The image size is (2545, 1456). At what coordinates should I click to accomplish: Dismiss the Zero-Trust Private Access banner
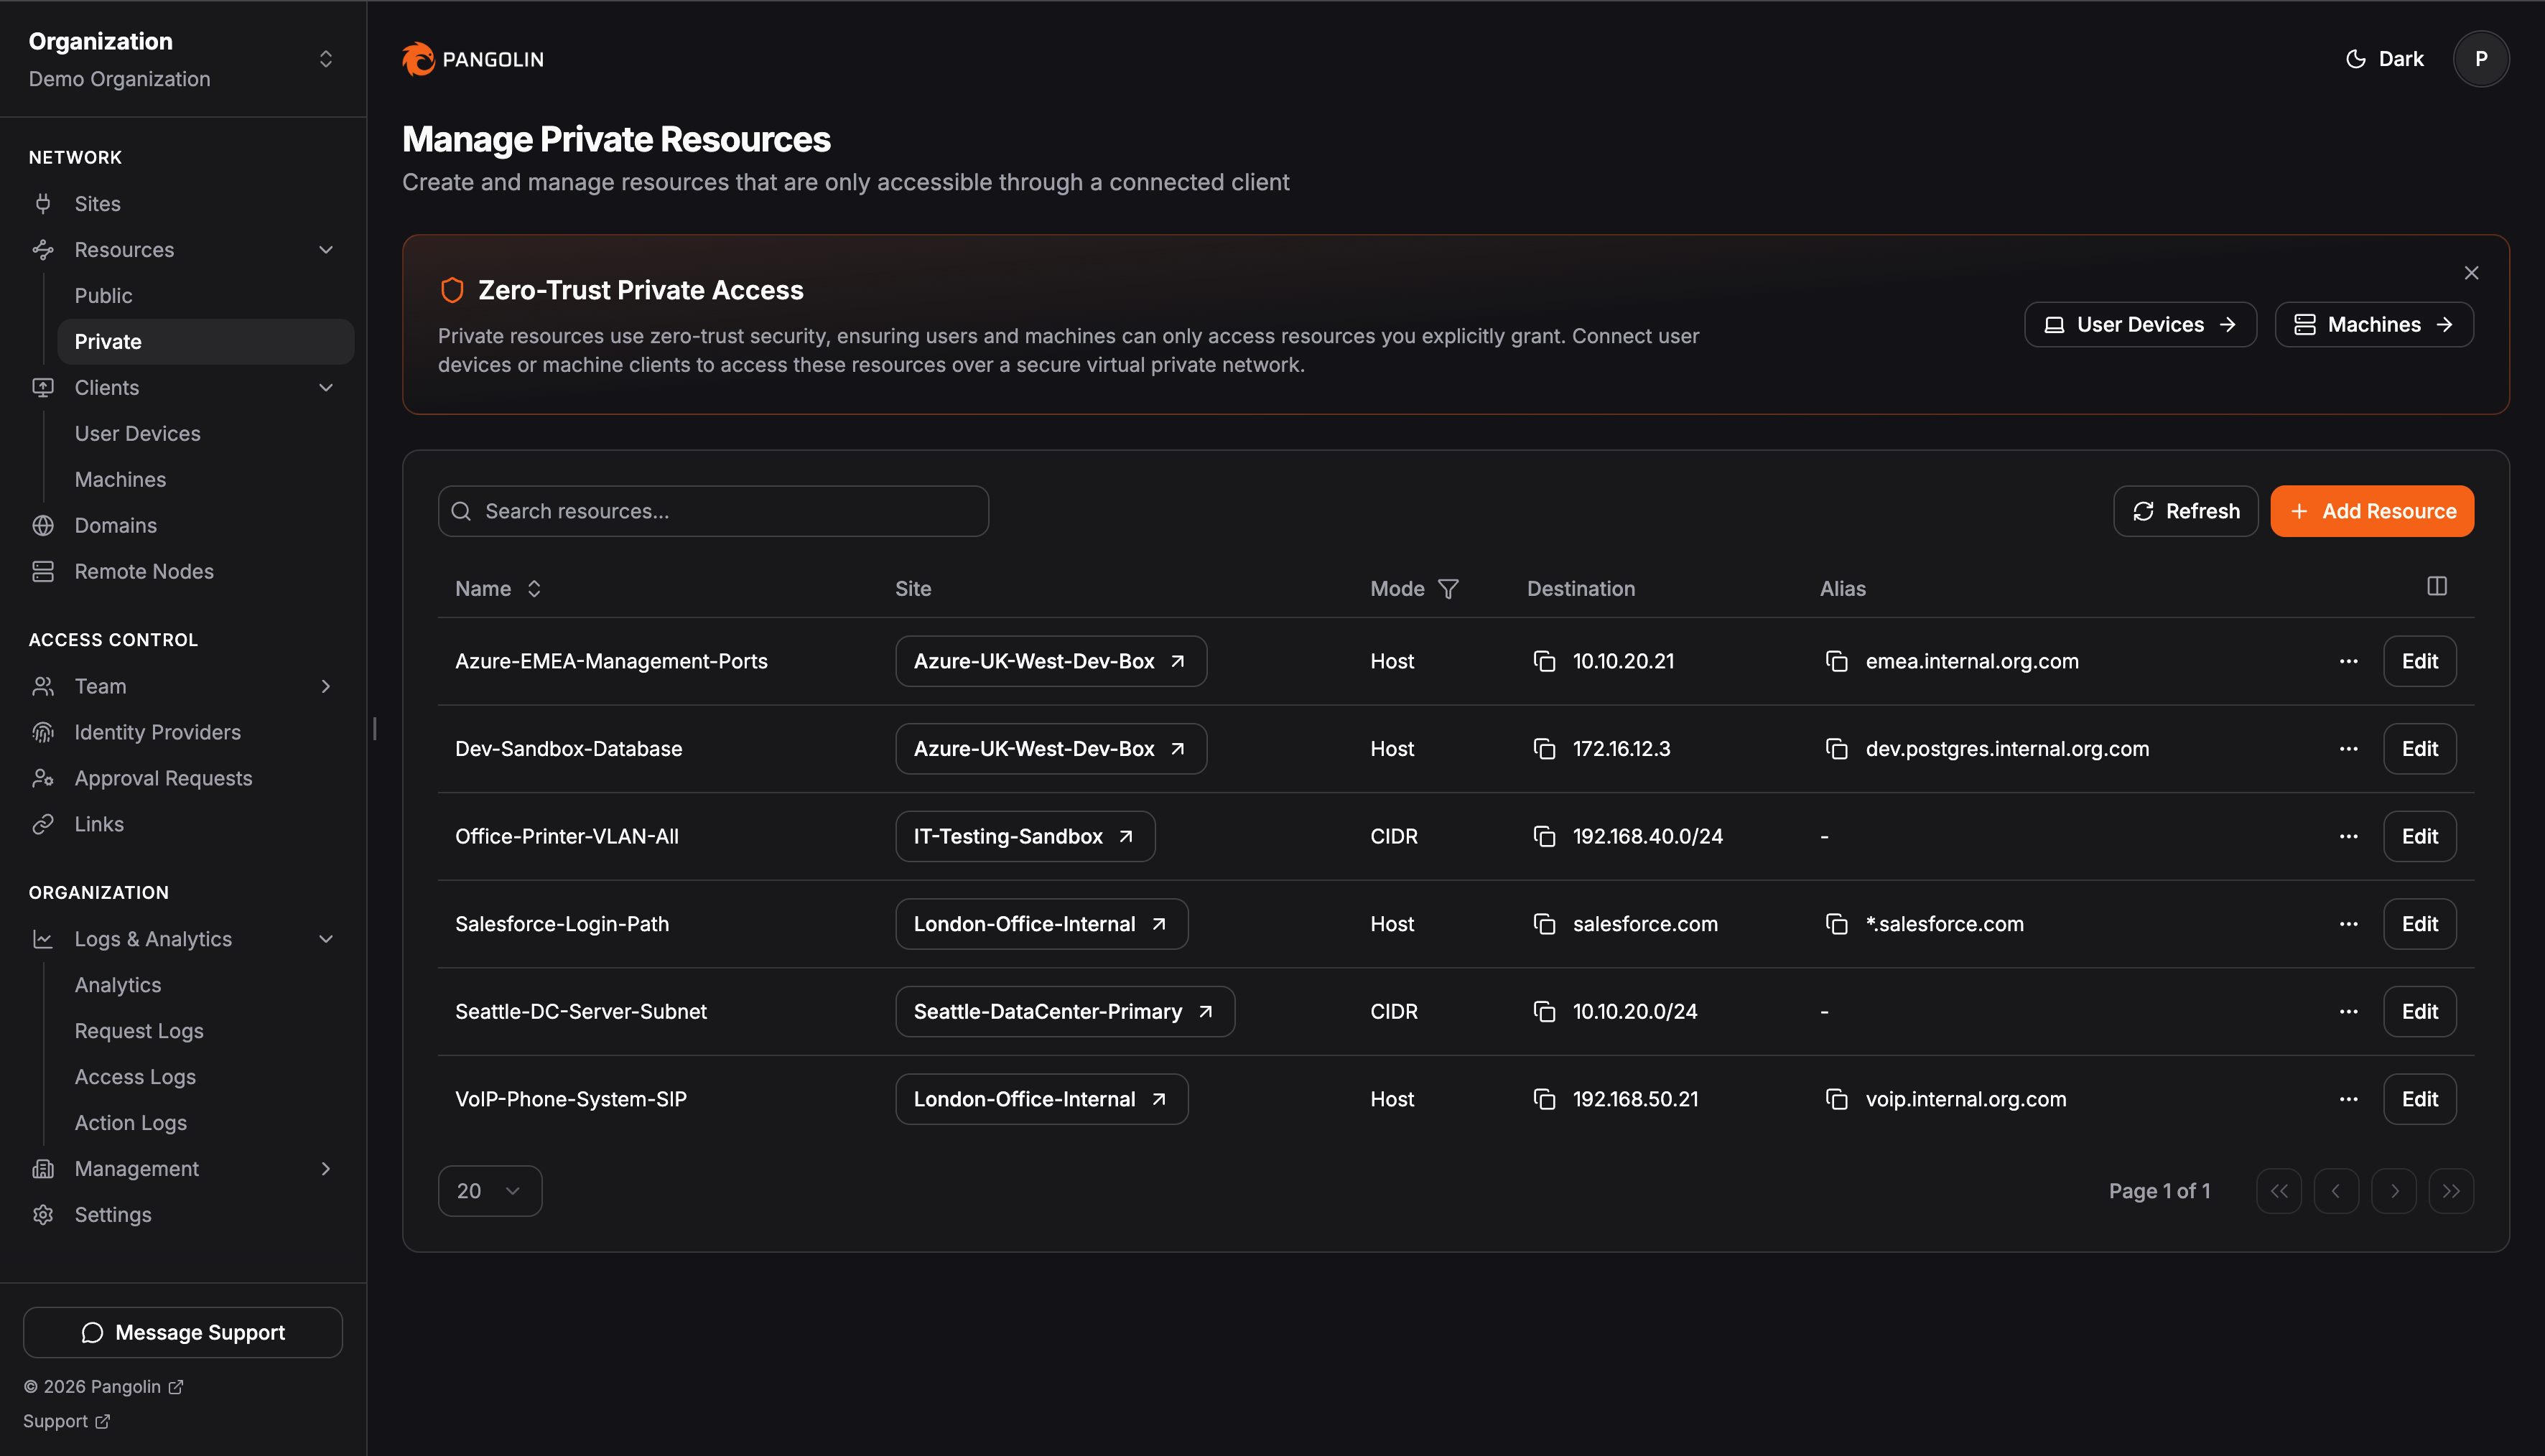pos(2471,272)
